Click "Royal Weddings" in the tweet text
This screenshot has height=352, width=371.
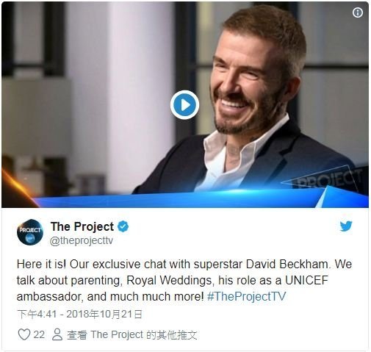169,281
